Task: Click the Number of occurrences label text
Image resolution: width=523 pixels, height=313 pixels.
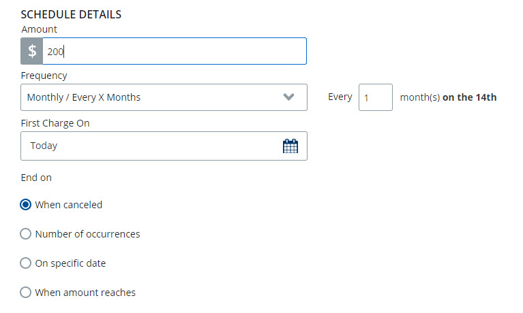Action: pyautogui.click(x=87, y=233)
